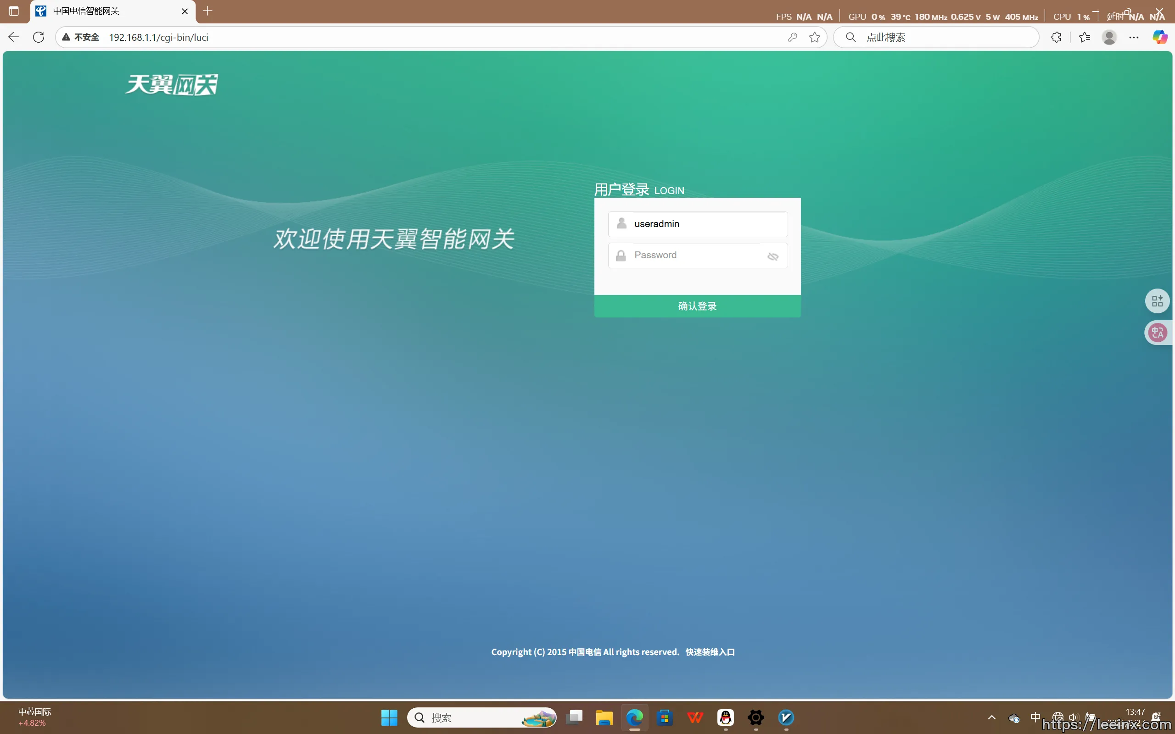Toggle system volume from the tray
The image size is (1175, 734).
tap(1073, 717)
